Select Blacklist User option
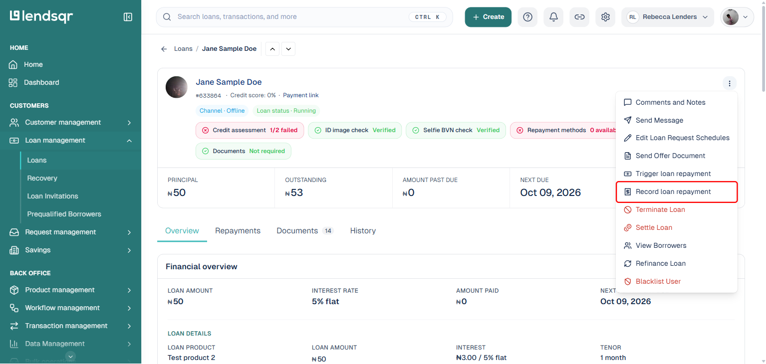Image resolution: width=766 pixels, height=364 pixels. [677, 281]
